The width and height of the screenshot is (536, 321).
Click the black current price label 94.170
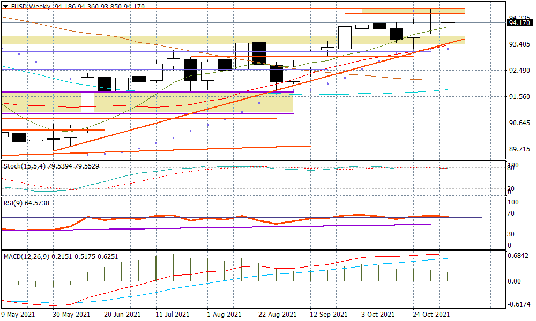tap(519, 23)
